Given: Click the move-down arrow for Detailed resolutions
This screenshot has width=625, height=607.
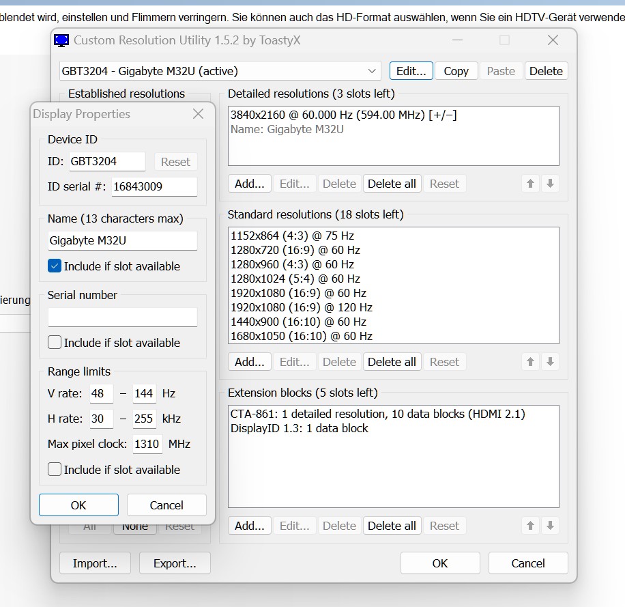Looking at the screenshot, I should (550, 184).
